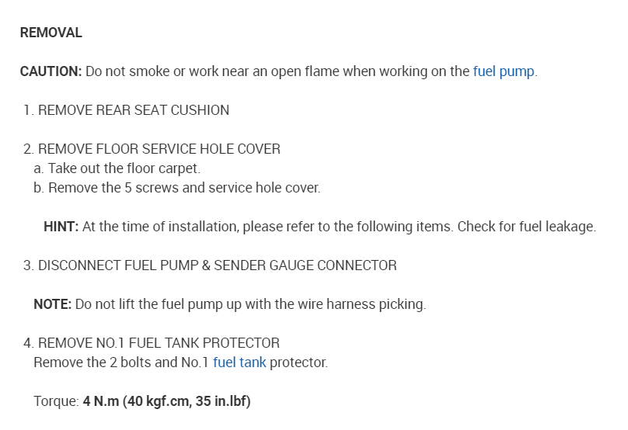Click the bold CAUTION label
628x430 pixels.
pyautogui.click(x=51, y=71)
